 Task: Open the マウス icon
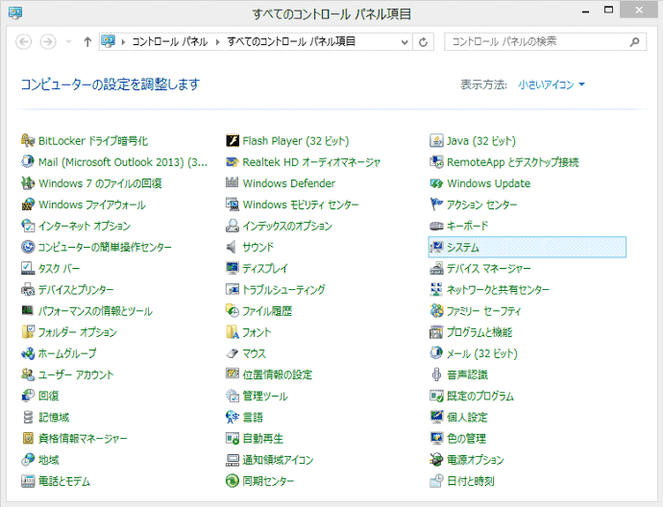point(233,353)
